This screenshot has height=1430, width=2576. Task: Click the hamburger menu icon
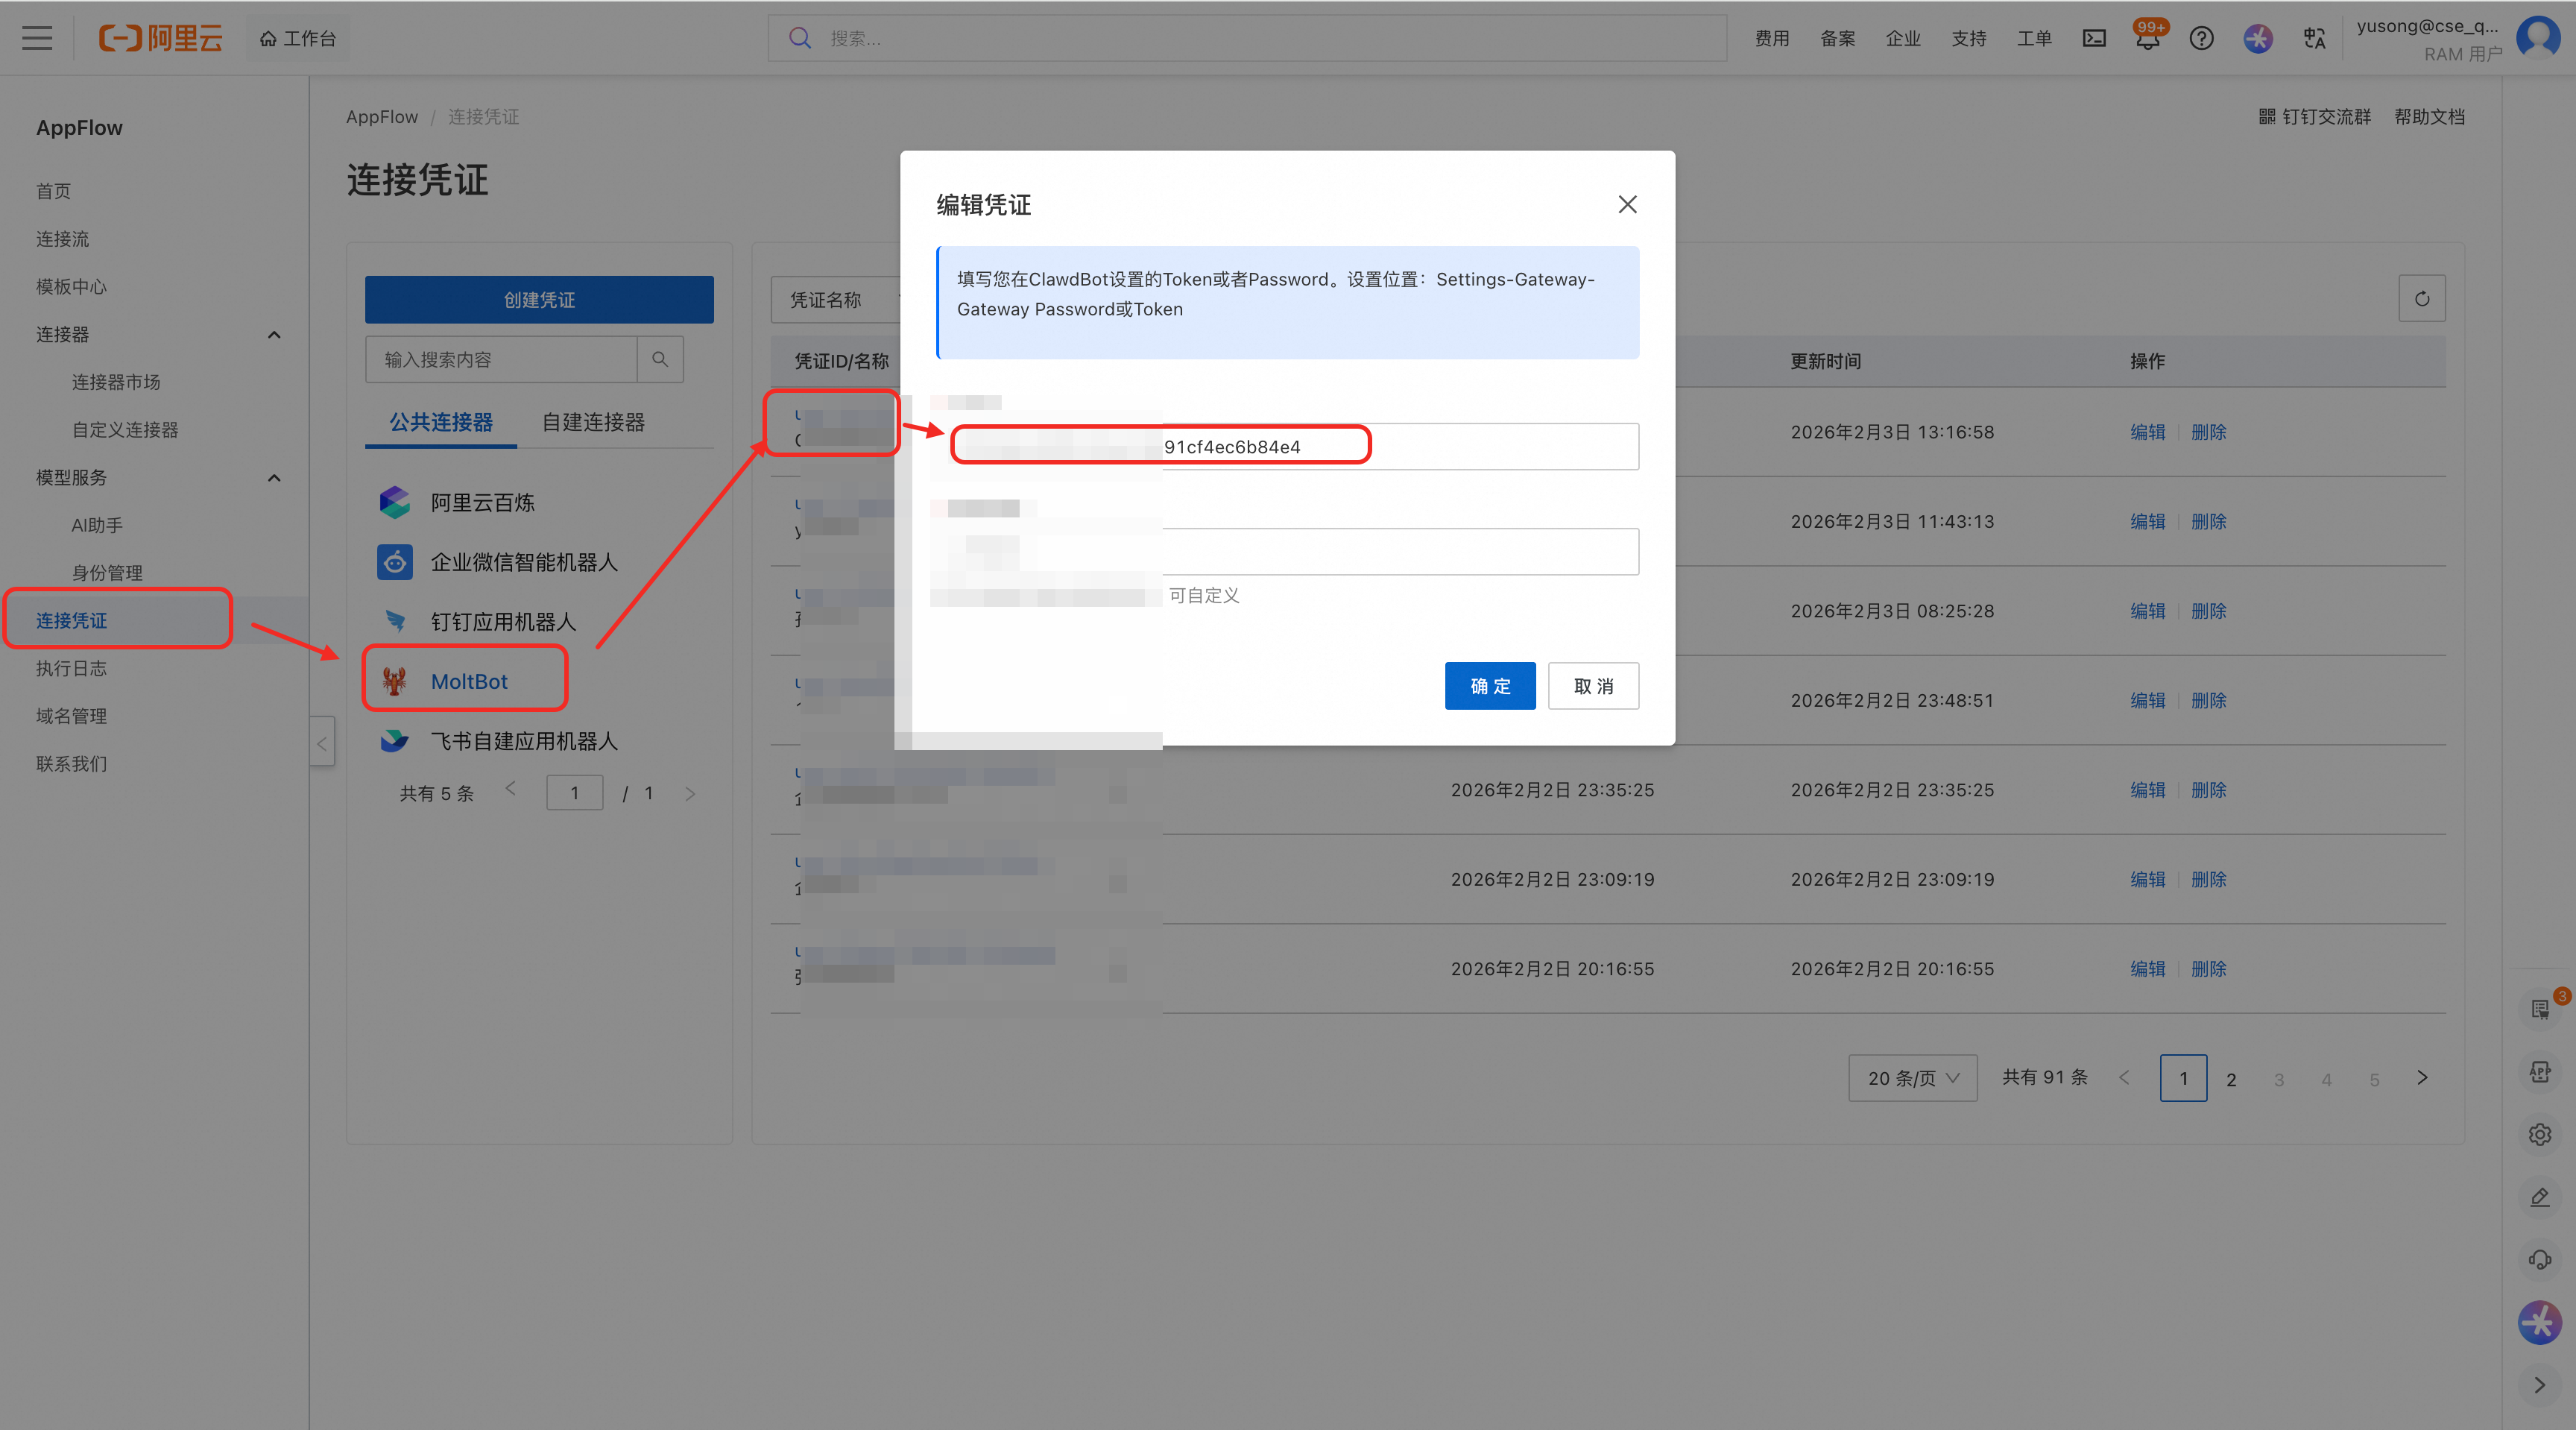(x=37, y=38)
